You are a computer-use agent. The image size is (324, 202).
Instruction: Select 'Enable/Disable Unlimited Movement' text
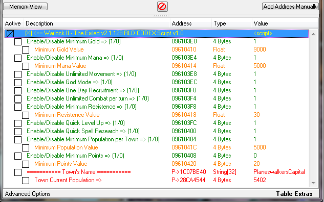pos(81,74)
